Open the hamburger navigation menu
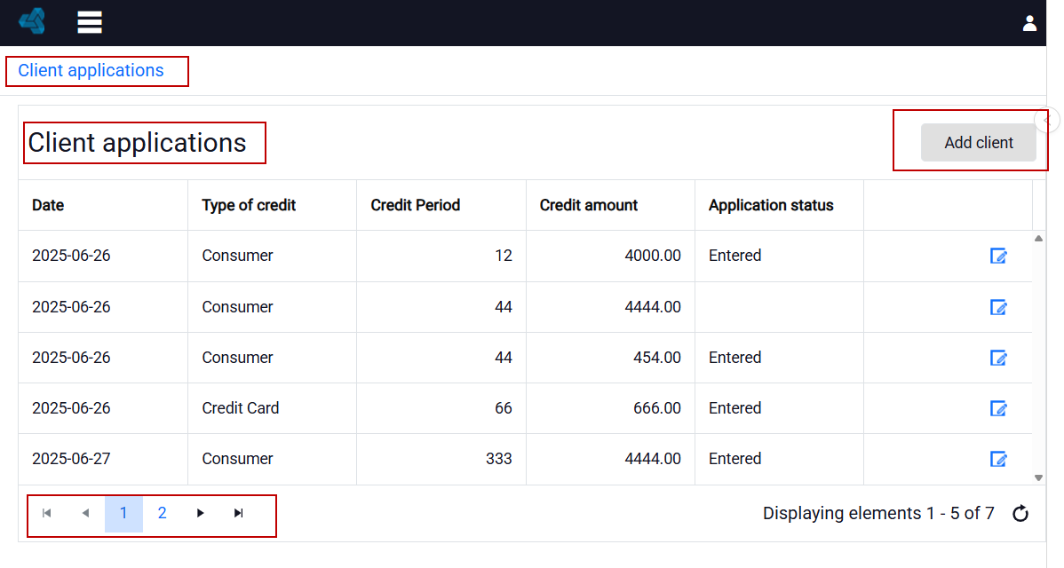Image resolution: width=1064 pixels, height=568 pixels. point(90,21)
